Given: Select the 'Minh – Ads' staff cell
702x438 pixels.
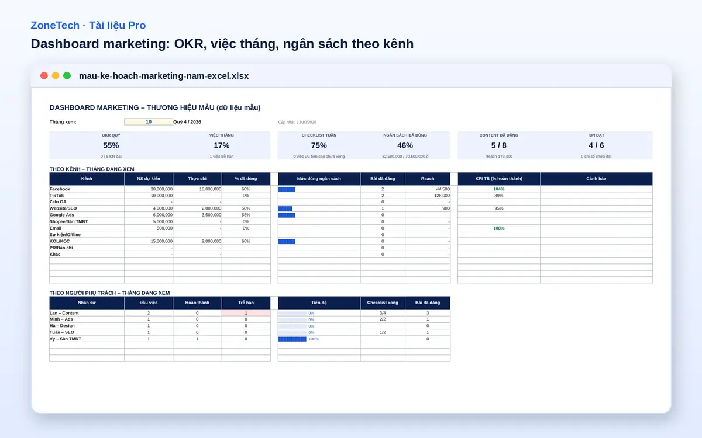Looking at the screenshot, I should [87, 319].
